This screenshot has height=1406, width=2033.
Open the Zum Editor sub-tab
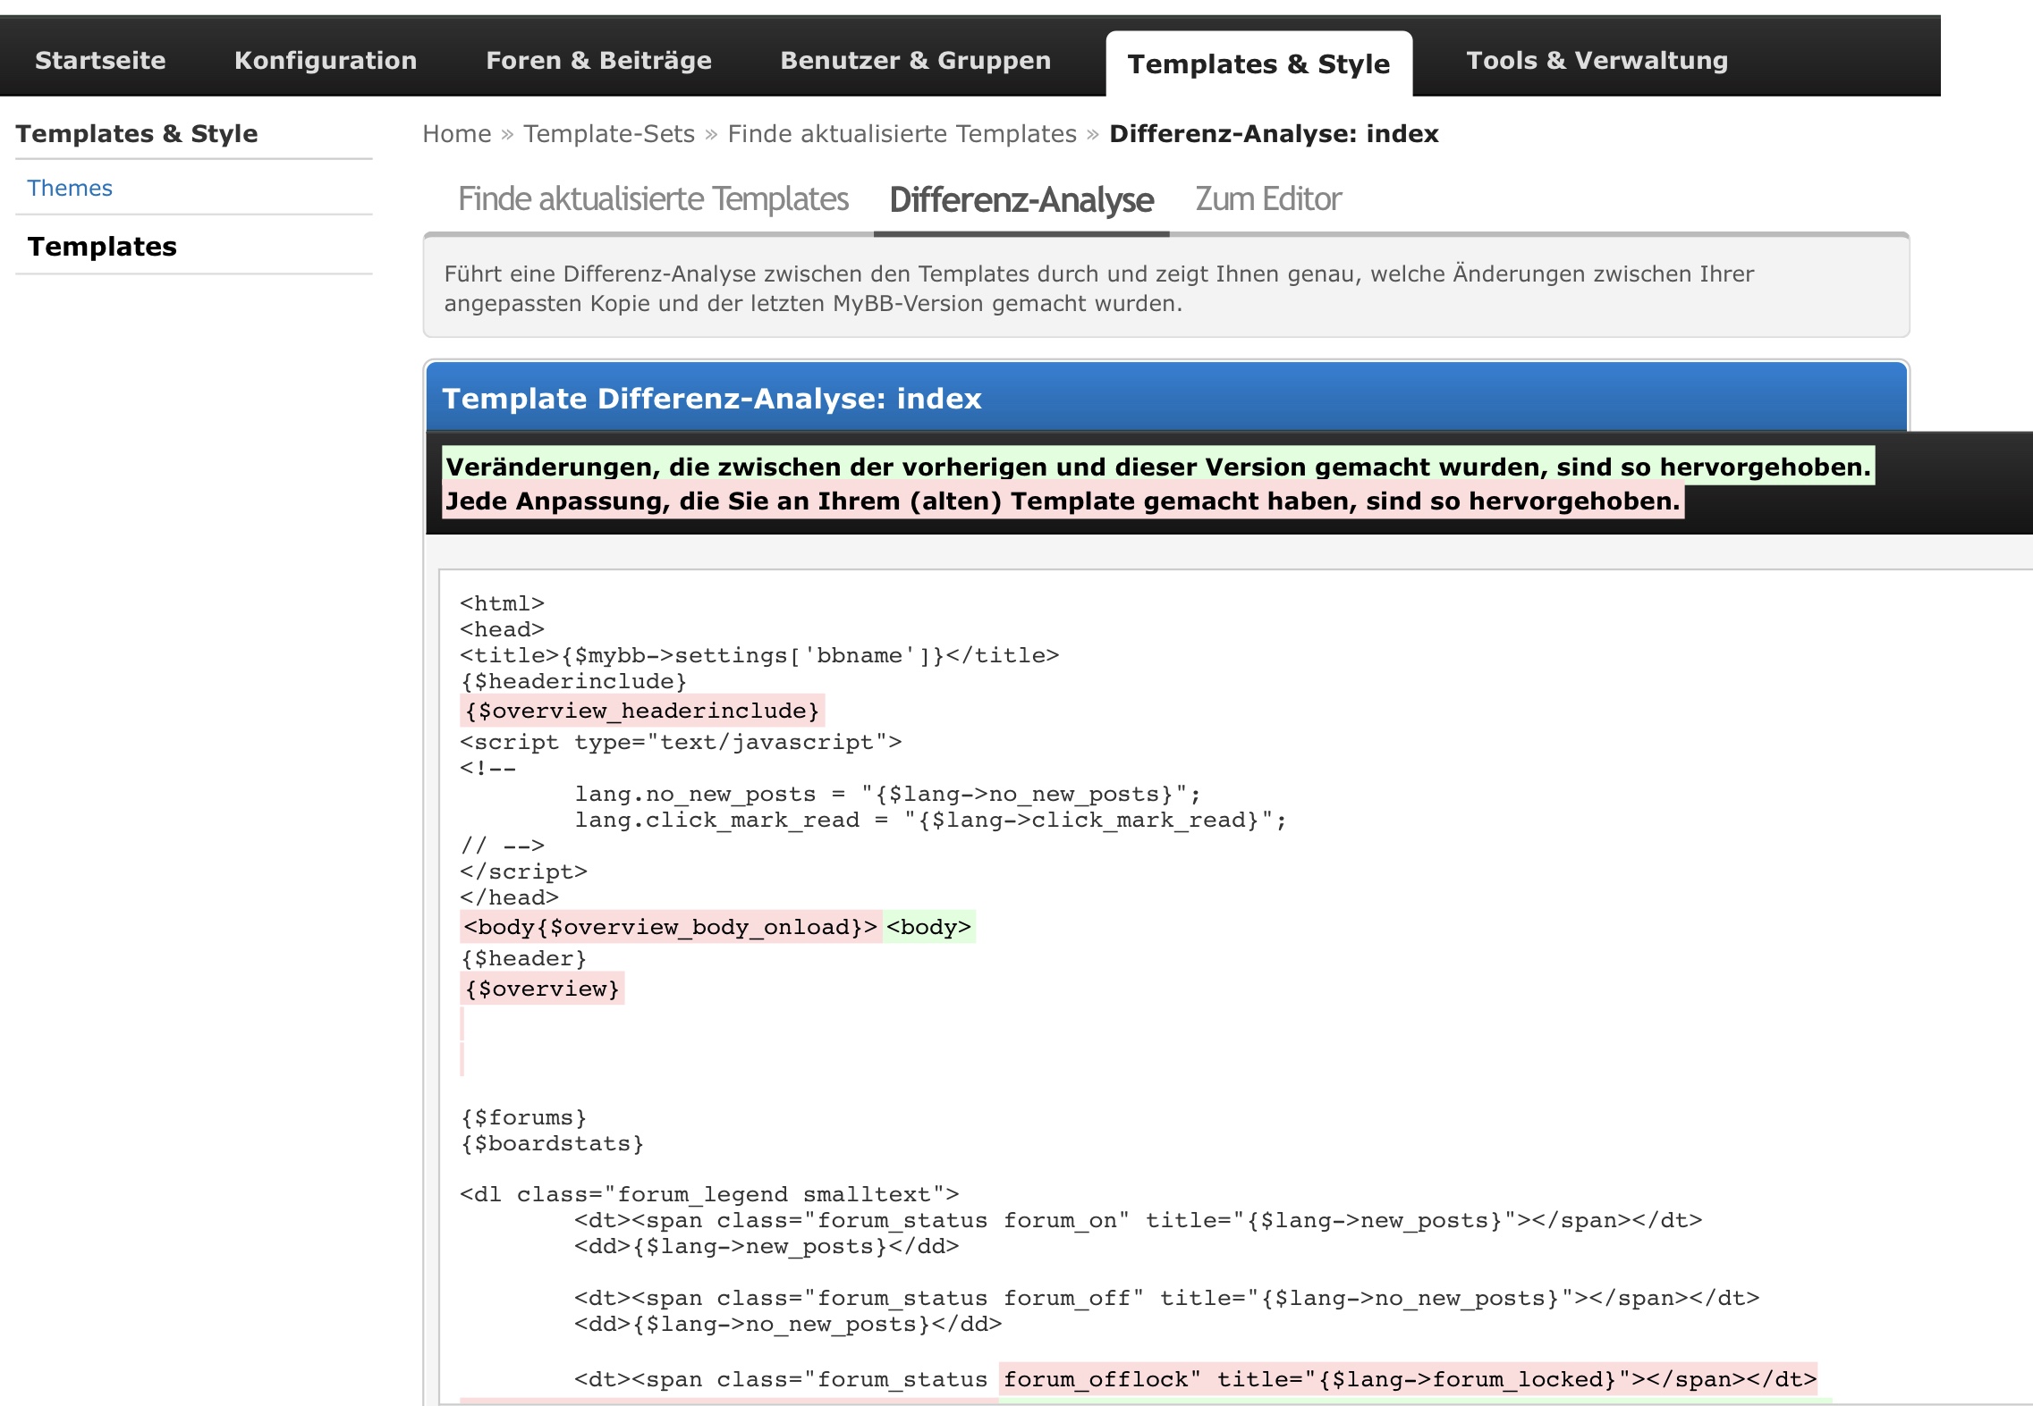tap(1268, 199)
